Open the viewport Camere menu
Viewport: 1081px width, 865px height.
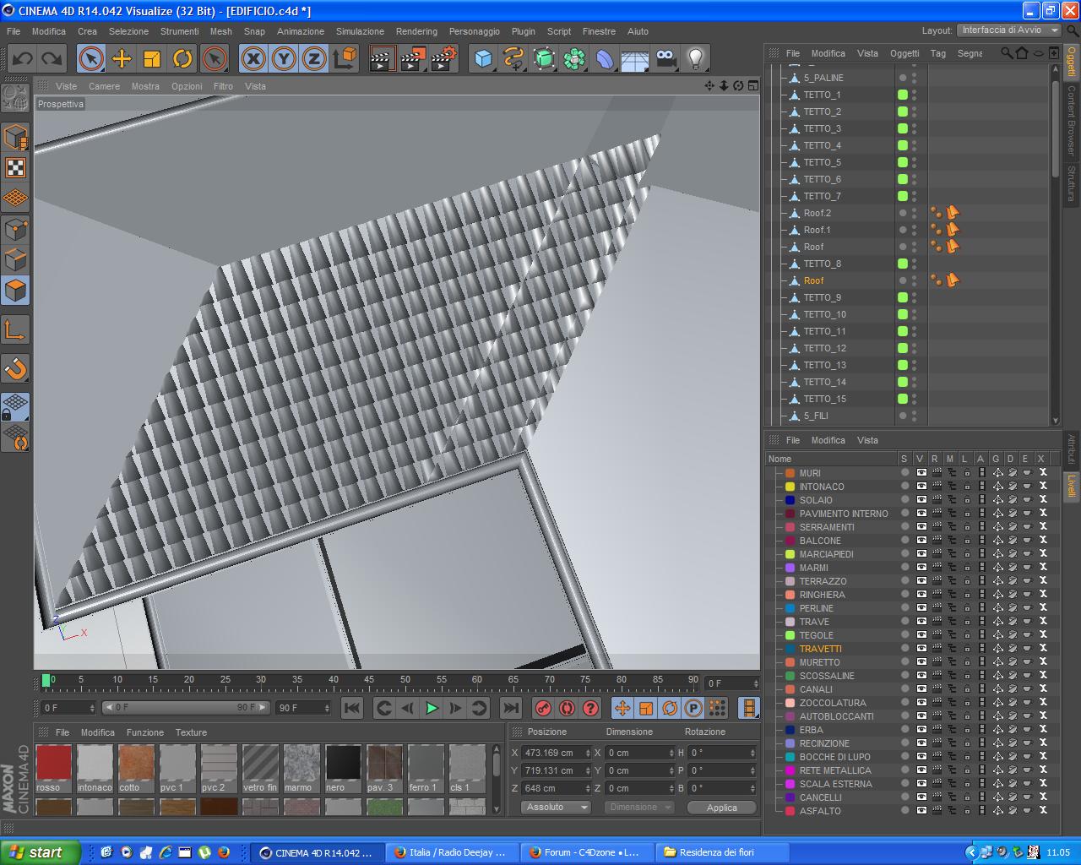click(105, 86)
